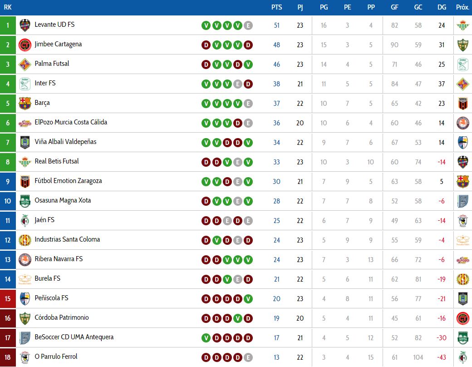Click the Fútbol Emotion Zaragoza crest
Image resolution: width=472 pixels, height=367 pixels.
coord(25,182)
